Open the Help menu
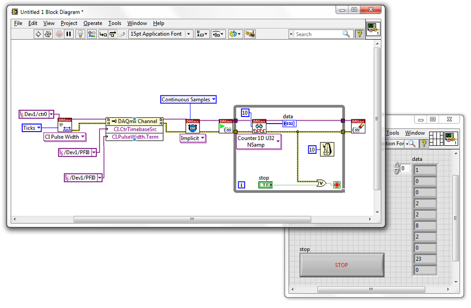 tap(158, 23)
